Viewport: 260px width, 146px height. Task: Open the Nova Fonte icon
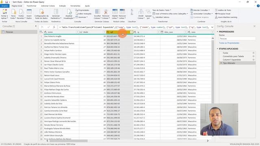(13, 12)
